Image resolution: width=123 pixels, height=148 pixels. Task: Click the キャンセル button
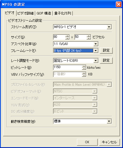109,142
